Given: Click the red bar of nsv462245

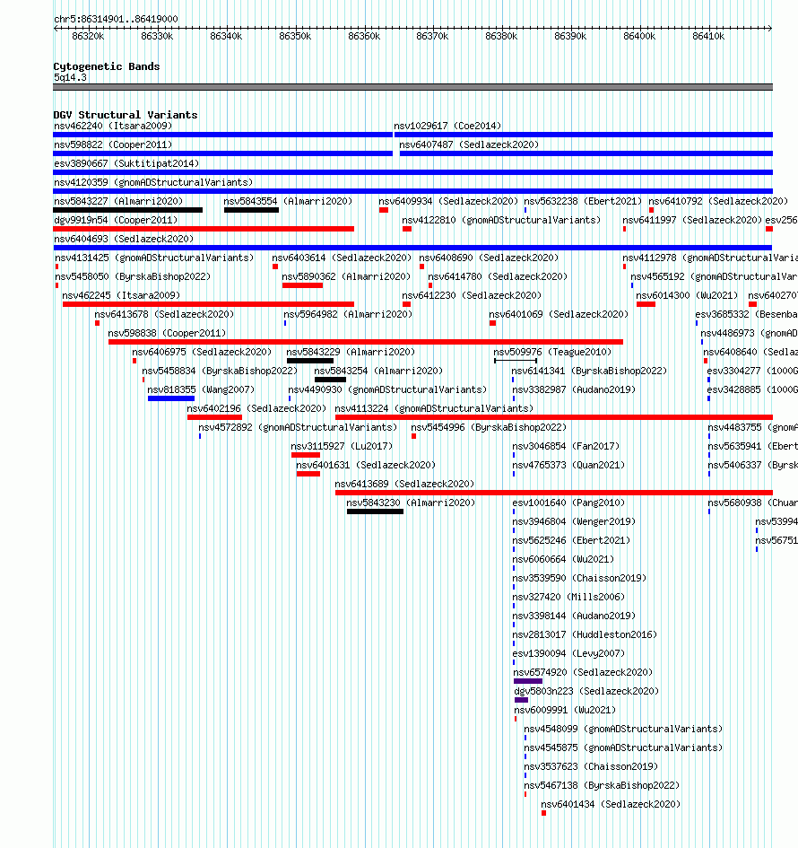Looking at the screenshot, I should coord(208,304).
